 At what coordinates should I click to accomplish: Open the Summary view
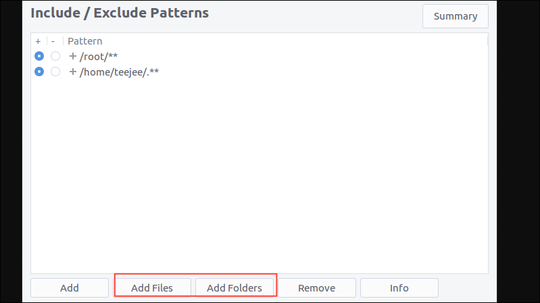tap(455, 17)
